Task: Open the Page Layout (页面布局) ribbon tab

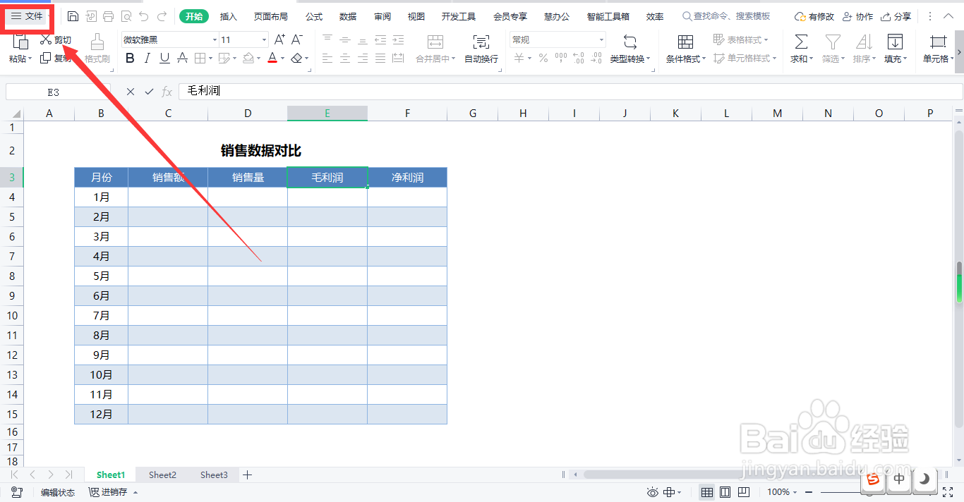Action: tap(271, 16)
